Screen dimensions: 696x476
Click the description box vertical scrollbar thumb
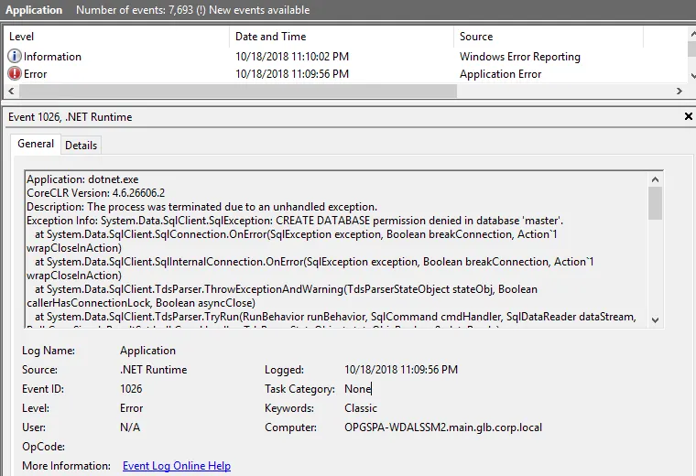[655, 203]
